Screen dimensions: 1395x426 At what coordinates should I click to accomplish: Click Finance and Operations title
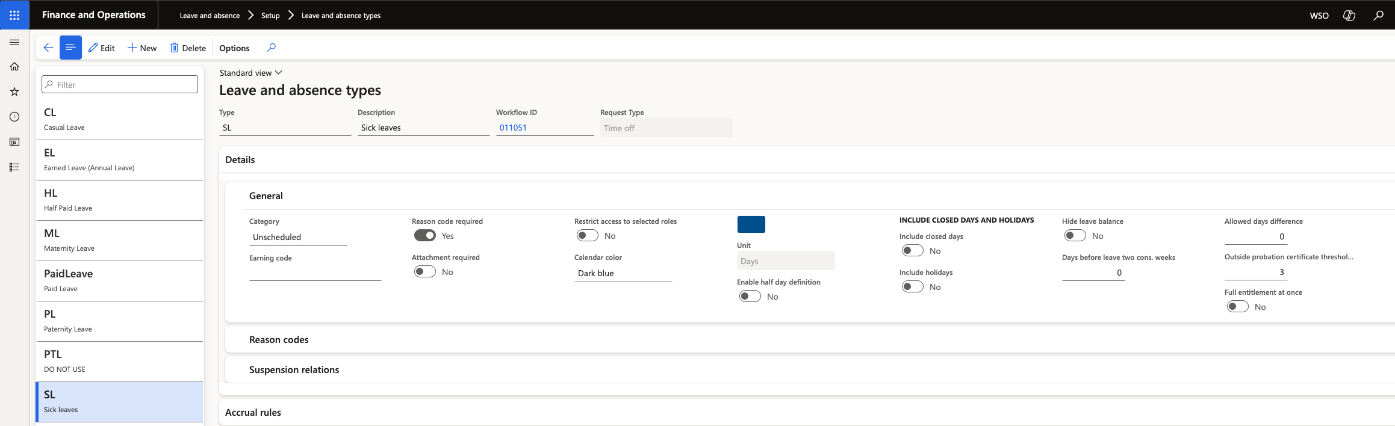[94, 15]
